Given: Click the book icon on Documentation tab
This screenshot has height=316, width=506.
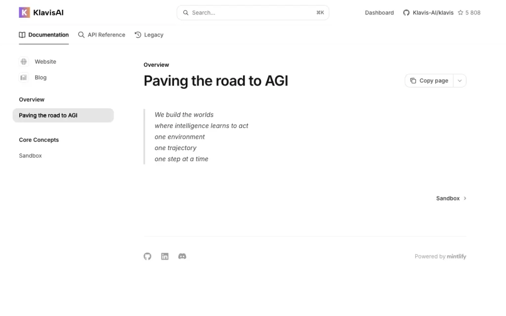Looking at the screenshot, I should click(22, 35).
